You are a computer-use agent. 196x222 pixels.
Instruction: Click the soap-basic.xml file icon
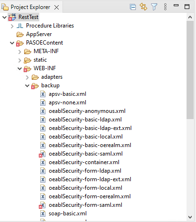[x=43, y=213]
